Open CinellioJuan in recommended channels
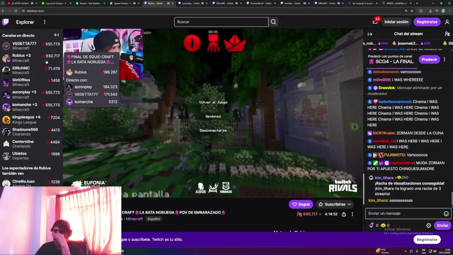This screenshot has height=255, width=453. pyautogui.click(x=31, y=183)
